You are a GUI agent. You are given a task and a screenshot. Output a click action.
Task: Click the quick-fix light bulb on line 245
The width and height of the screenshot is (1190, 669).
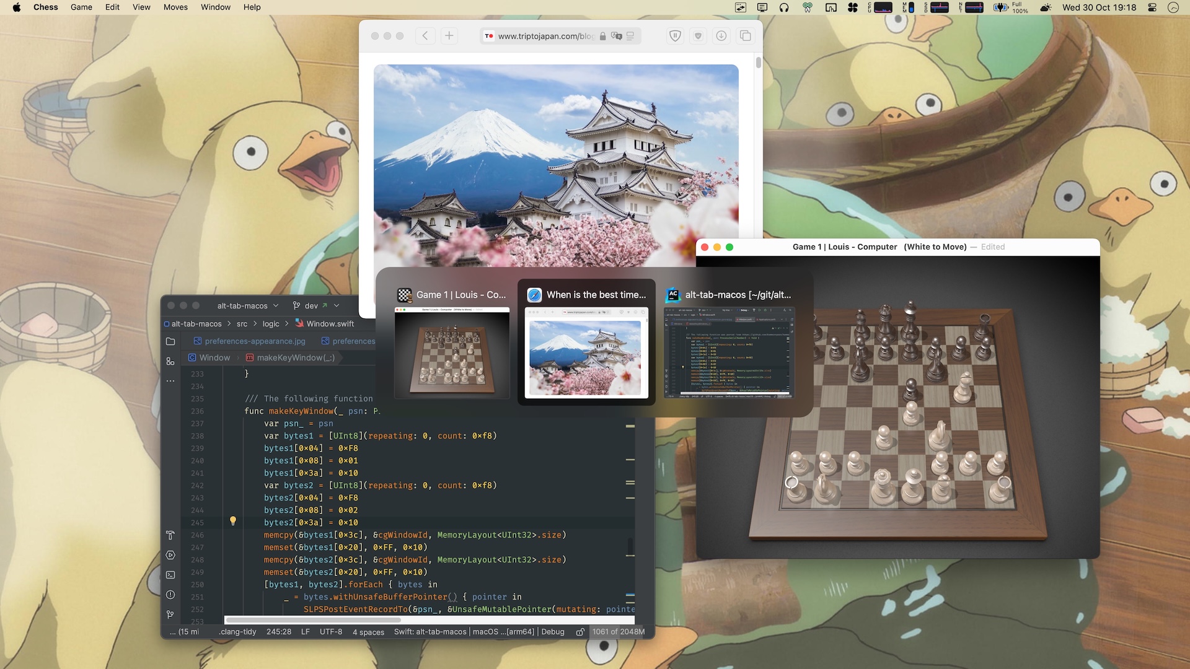pyautogui.click(x=234, y=521)
